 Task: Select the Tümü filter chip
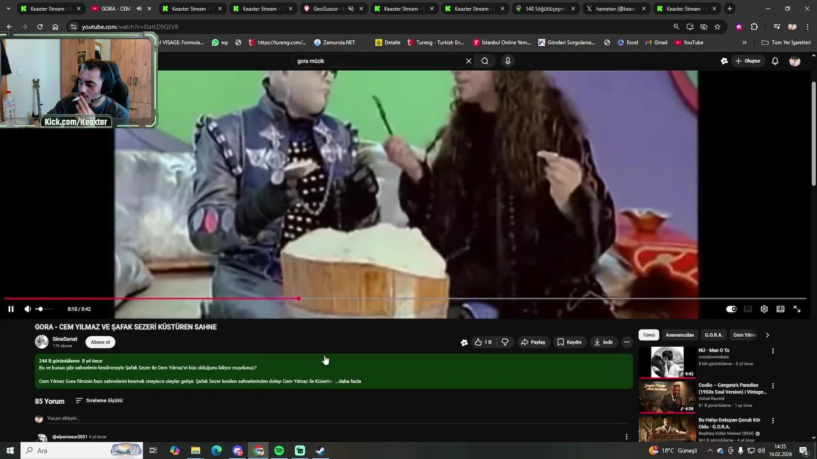click(648, 335)
